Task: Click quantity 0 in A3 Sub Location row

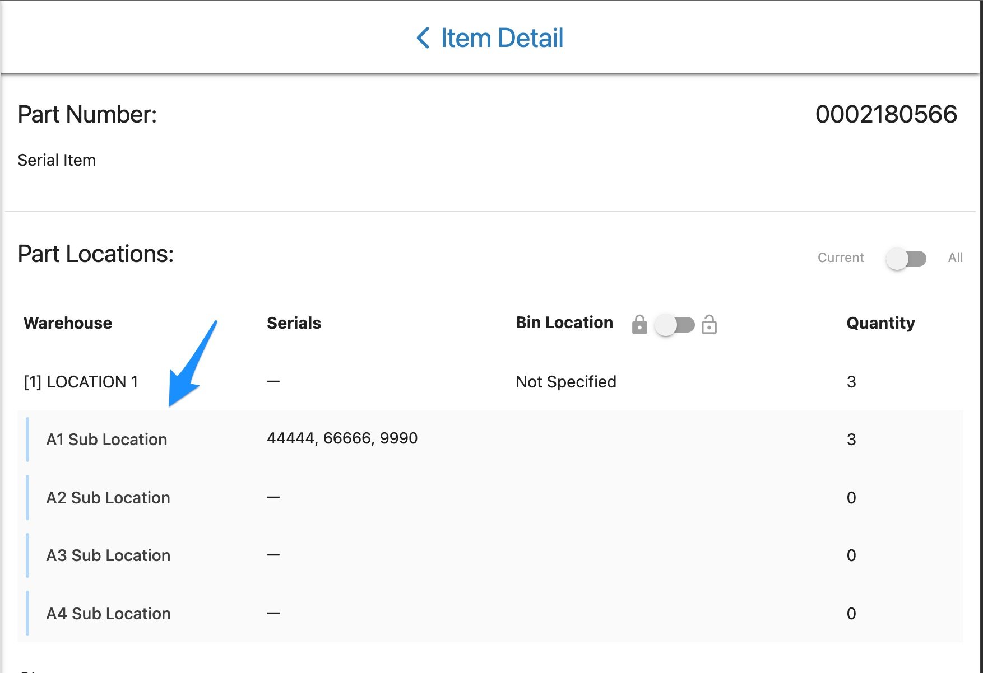Action: pyautogui.click(x=851, y=555)
